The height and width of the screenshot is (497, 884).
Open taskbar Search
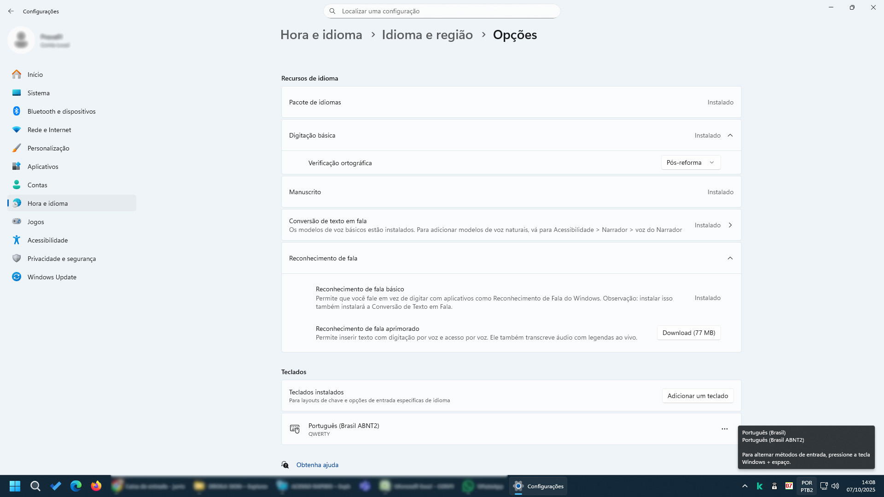click(35, 486)
